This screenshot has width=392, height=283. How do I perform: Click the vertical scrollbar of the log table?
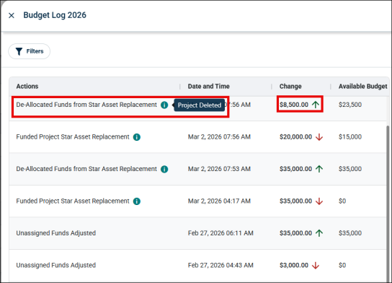coord(388,203)
